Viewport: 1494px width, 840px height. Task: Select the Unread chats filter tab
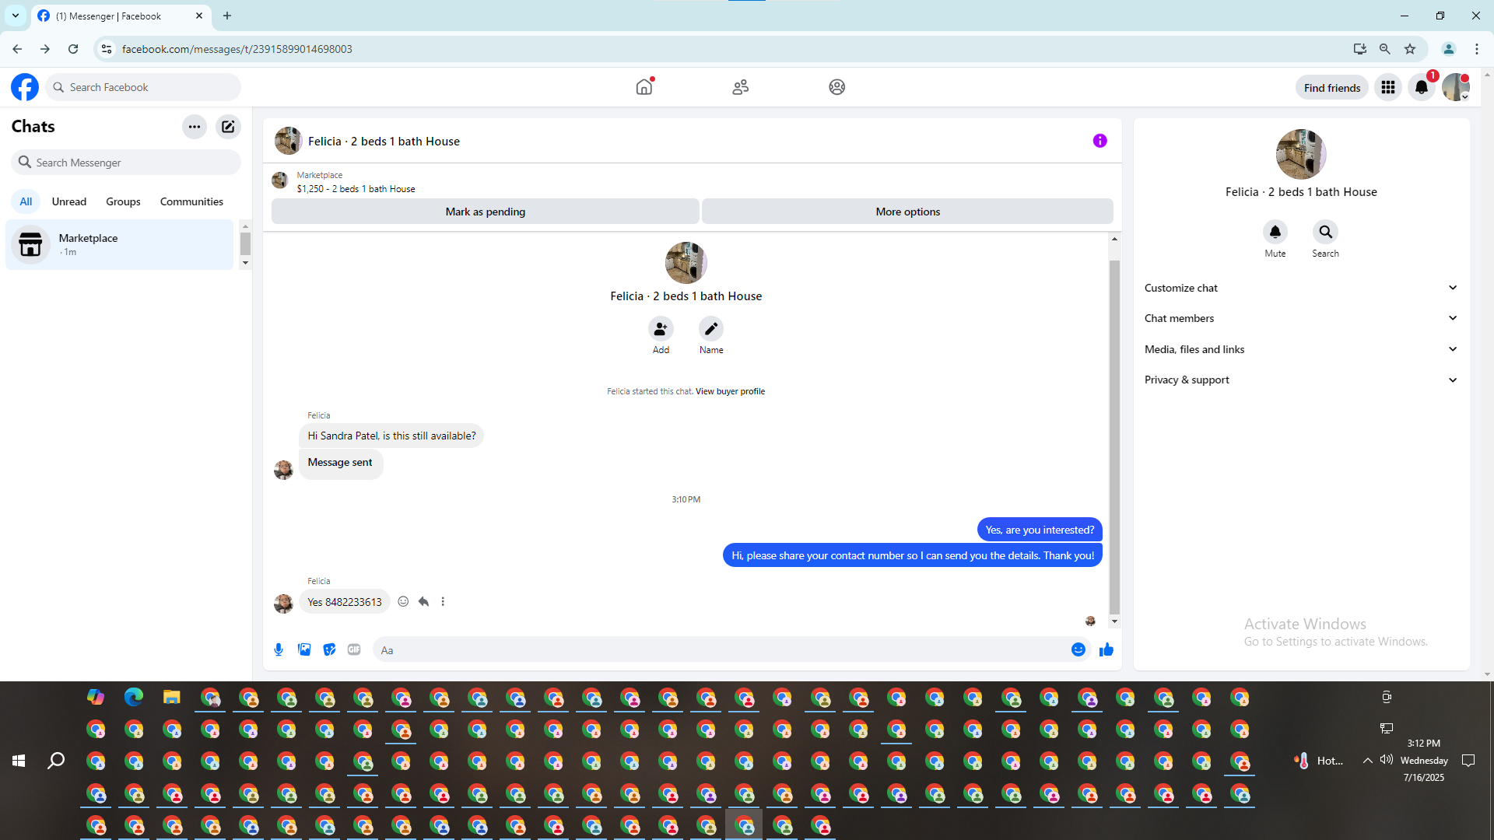point(69,201)
